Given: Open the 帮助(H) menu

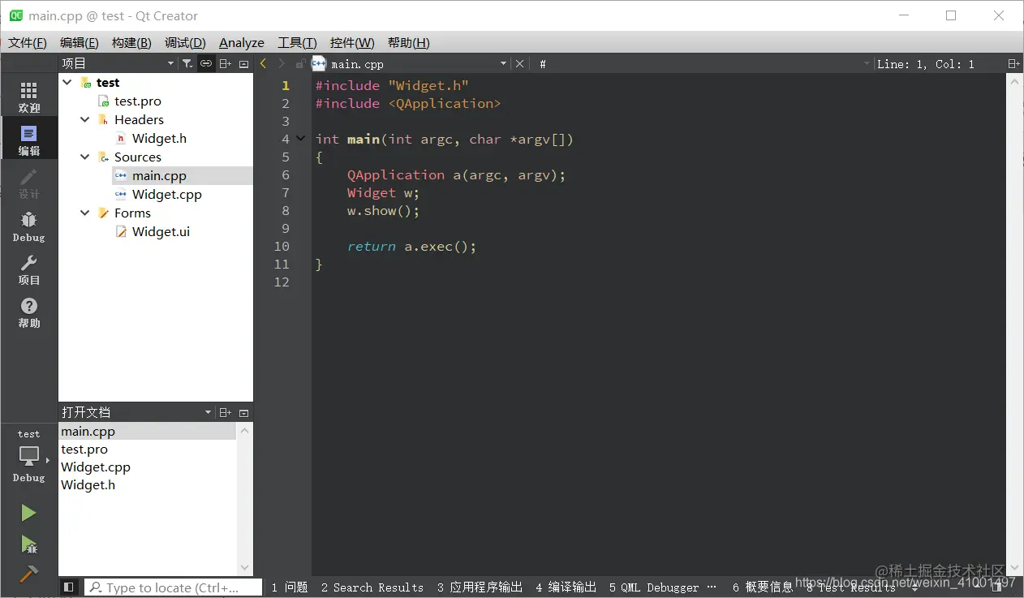Looking at the screenshot, I should click(409, 43).
